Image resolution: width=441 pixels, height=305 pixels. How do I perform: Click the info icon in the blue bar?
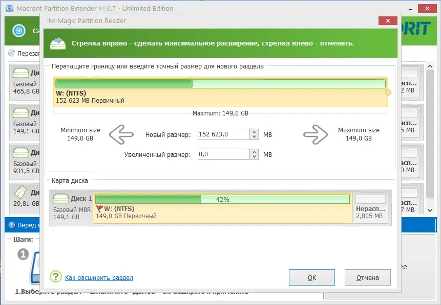[x=12, y=225]
